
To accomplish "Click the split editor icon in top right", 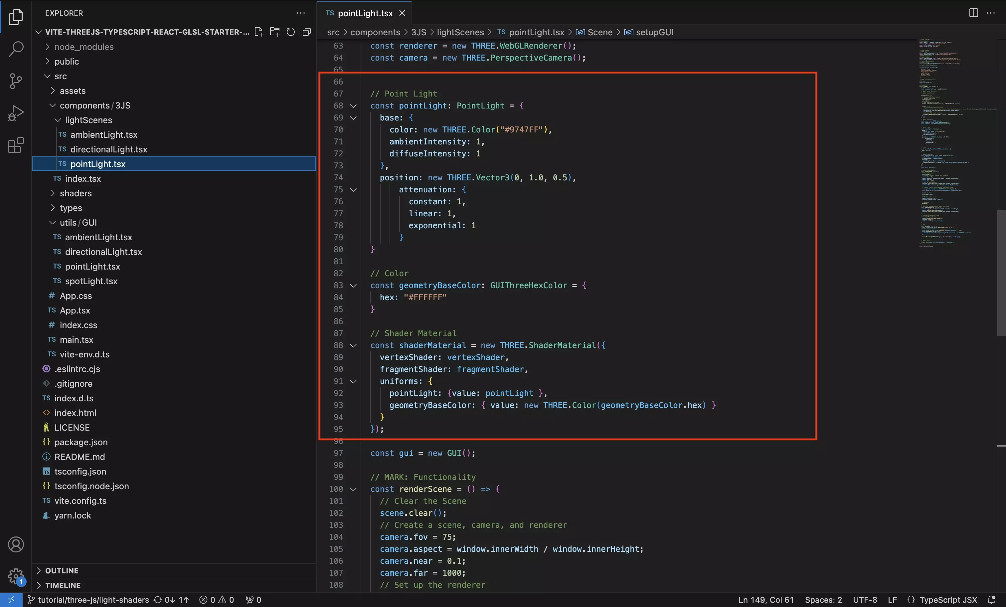I will pyautogui.click(x=974, y=12).
